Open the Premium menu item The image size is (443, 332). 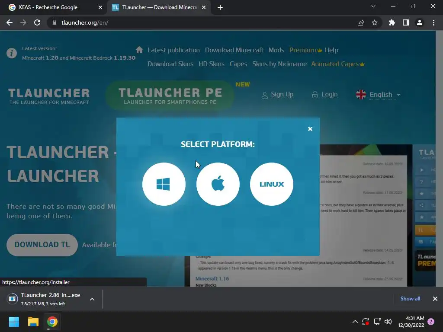pos(305,50)
